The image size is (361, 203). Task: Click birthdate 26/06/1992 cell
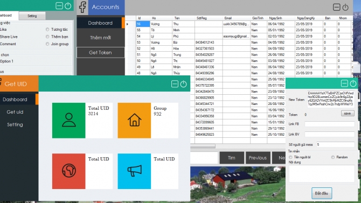click(x=281, y=55)
